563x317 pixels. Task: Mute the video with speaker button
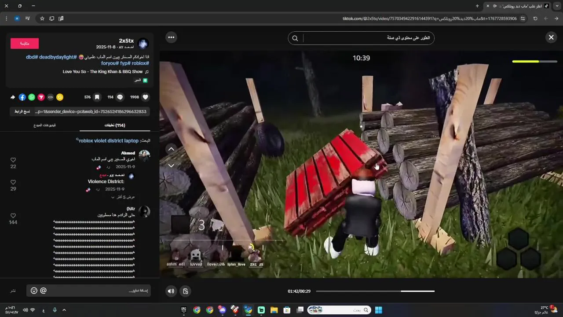pyautogui.click(x=171, y=291)
